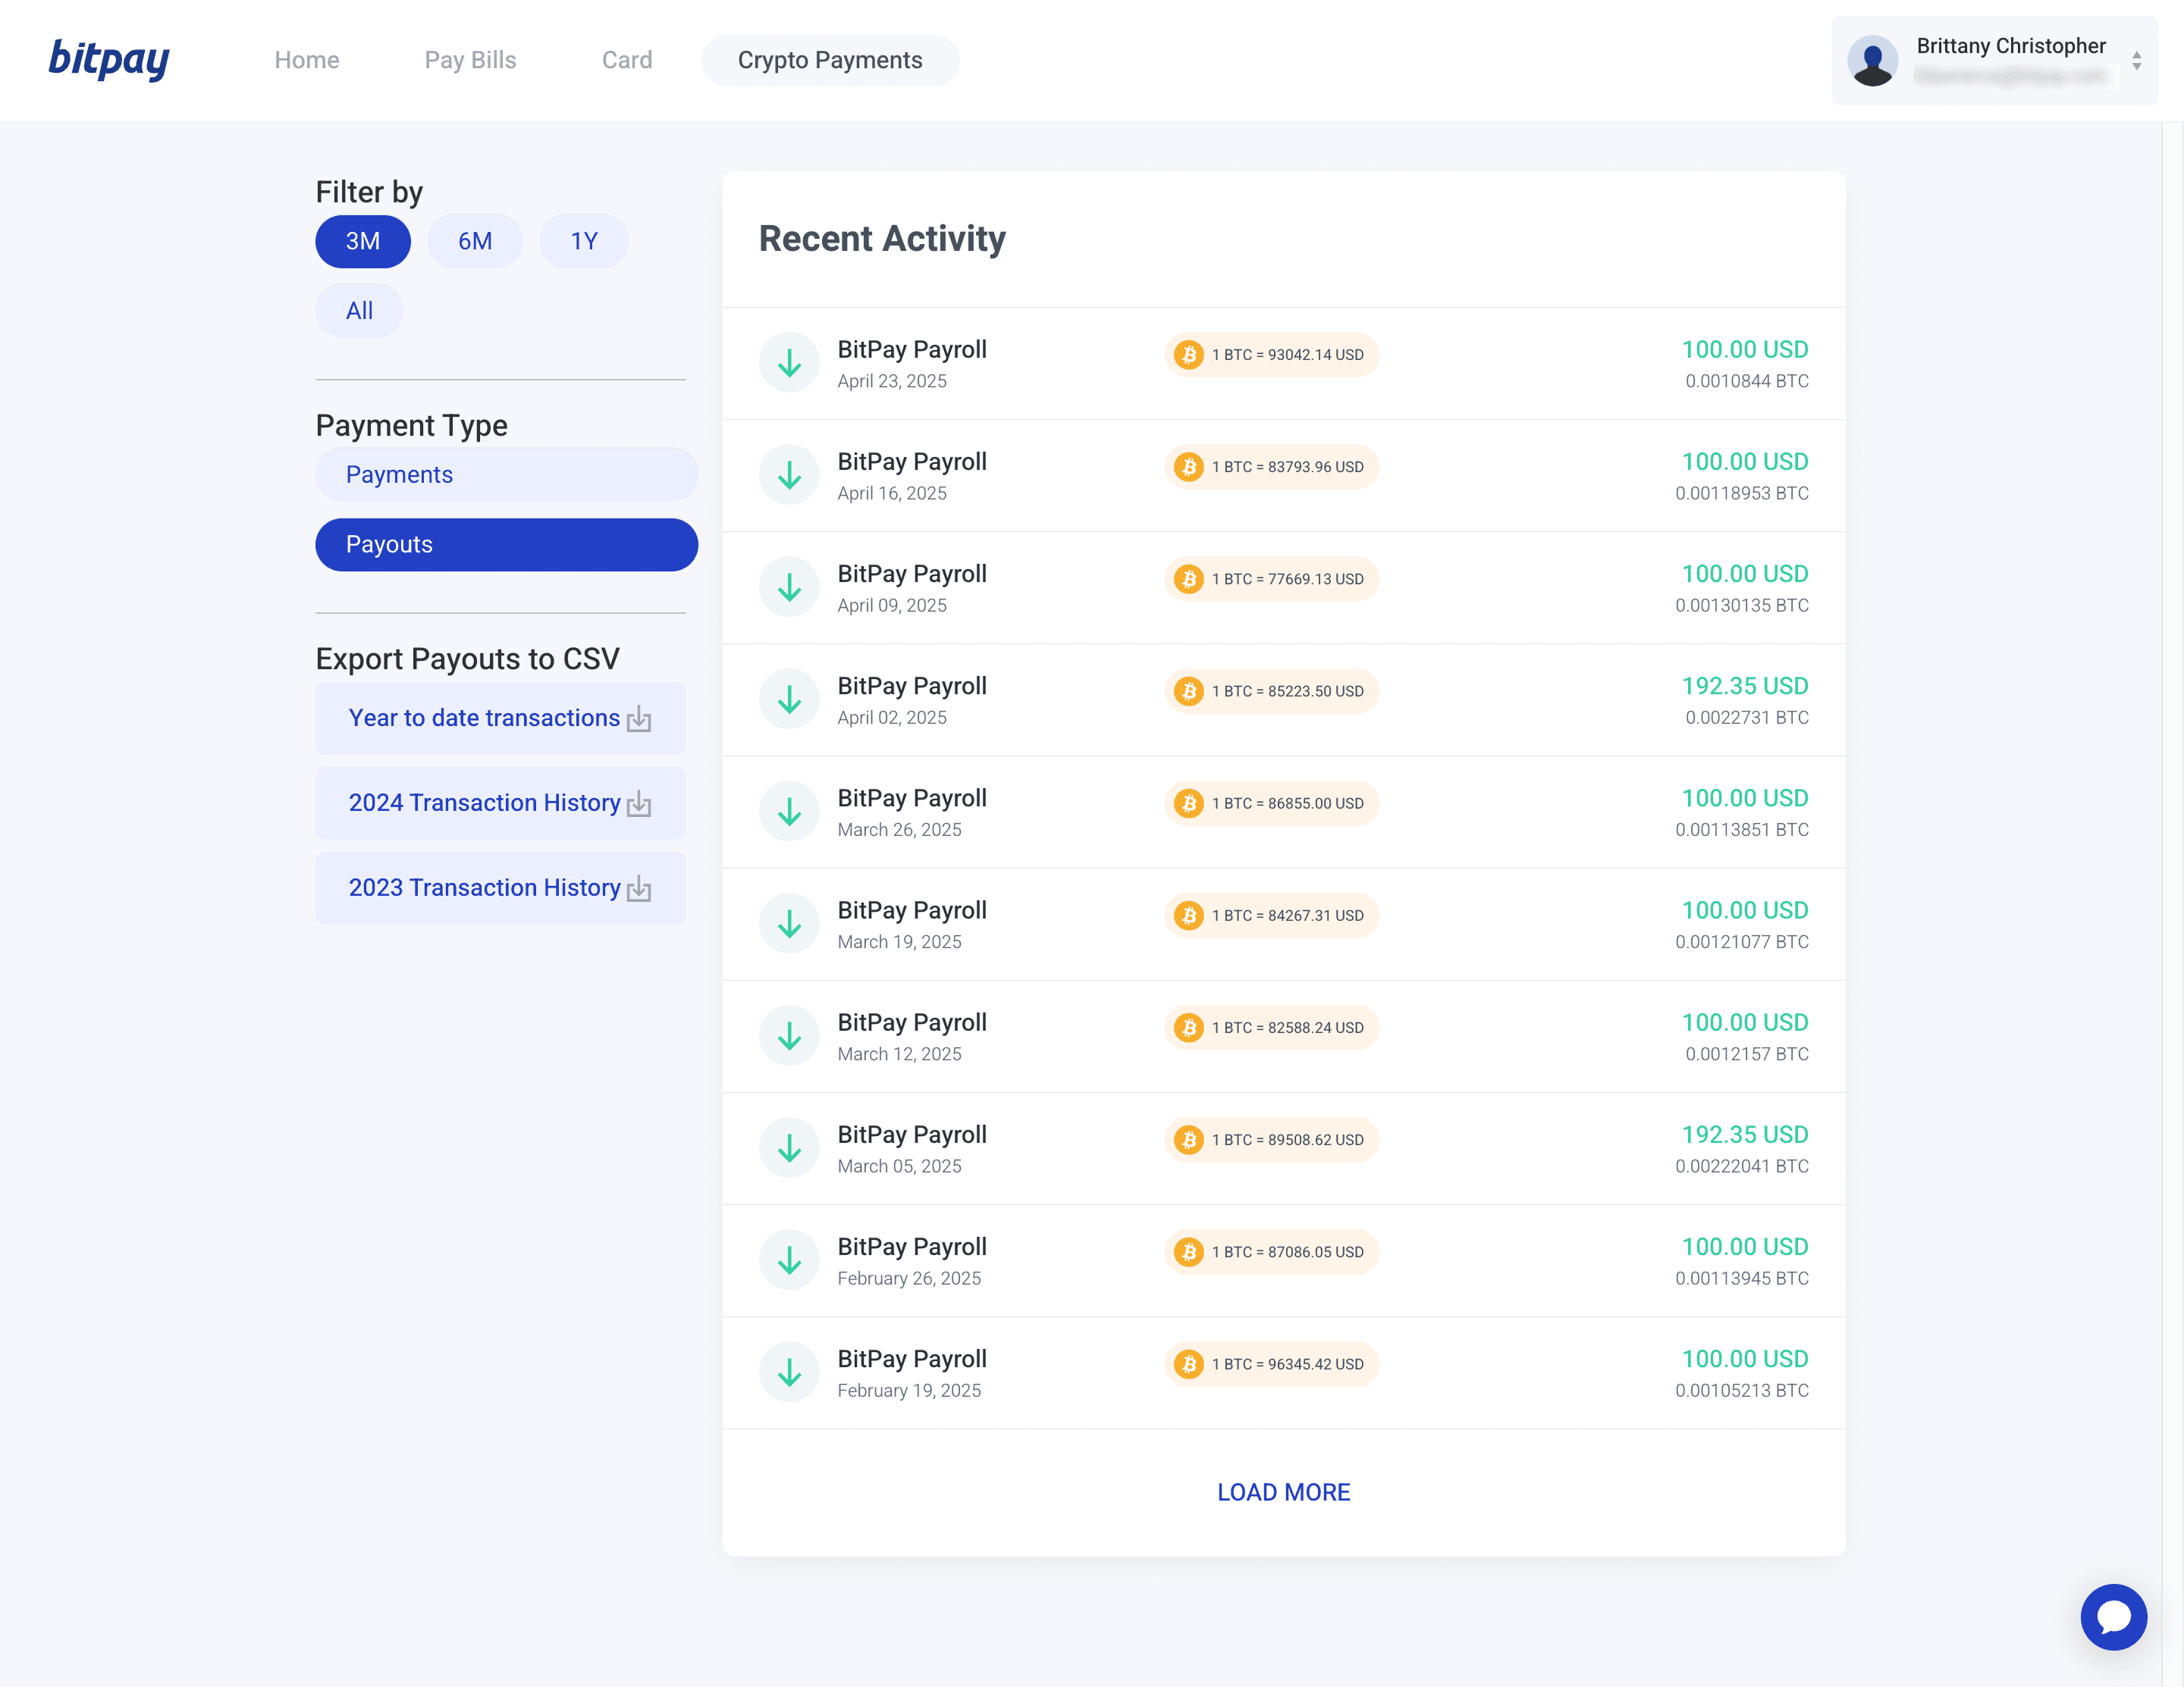Click the Bitcoin icon in the 87086.05 USD rate badge
This screenshot has height=1687, width=2184.
pyautogui.click(x=1189, y=1250)
